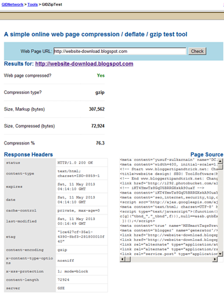Screen dimensions: 224x295
Task: Click the 'Size, Markup (bytes)' label
Action: [24, 109]
